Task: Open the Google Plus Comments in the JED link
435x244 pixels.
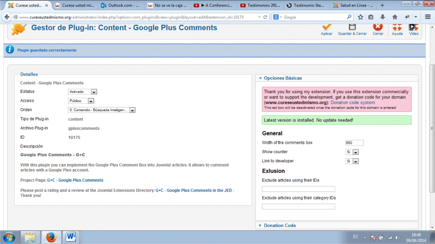Action: pyautogui.click(x=194, y=190)
